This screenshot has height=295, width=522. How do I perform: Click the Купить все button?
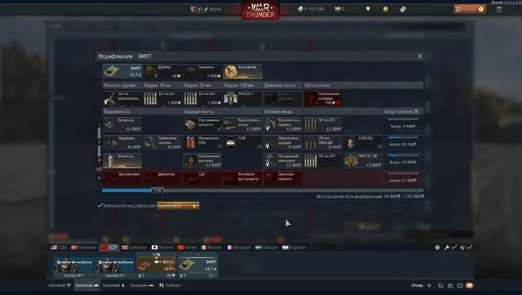pos(178,206)
